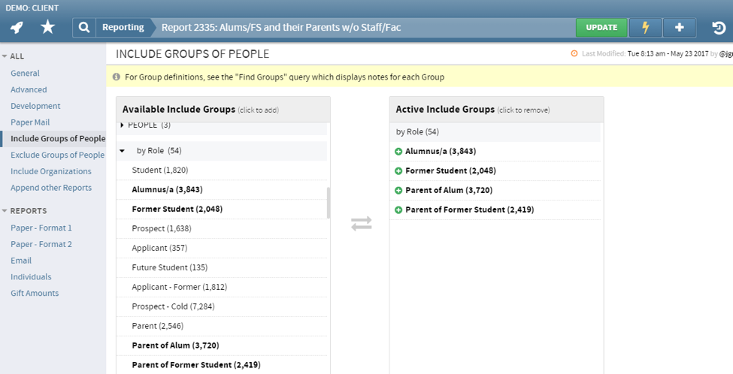The width and height of the screenshot is (733, 374).
Task: Click the lightning bolt quick action button
Action: [645, 28]
